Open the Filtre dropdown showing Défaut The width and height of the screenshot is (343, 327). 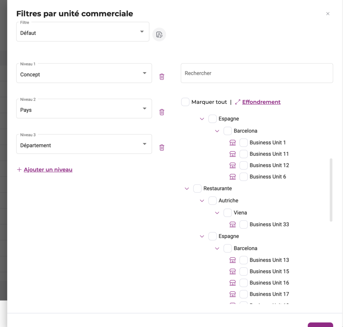83,32
